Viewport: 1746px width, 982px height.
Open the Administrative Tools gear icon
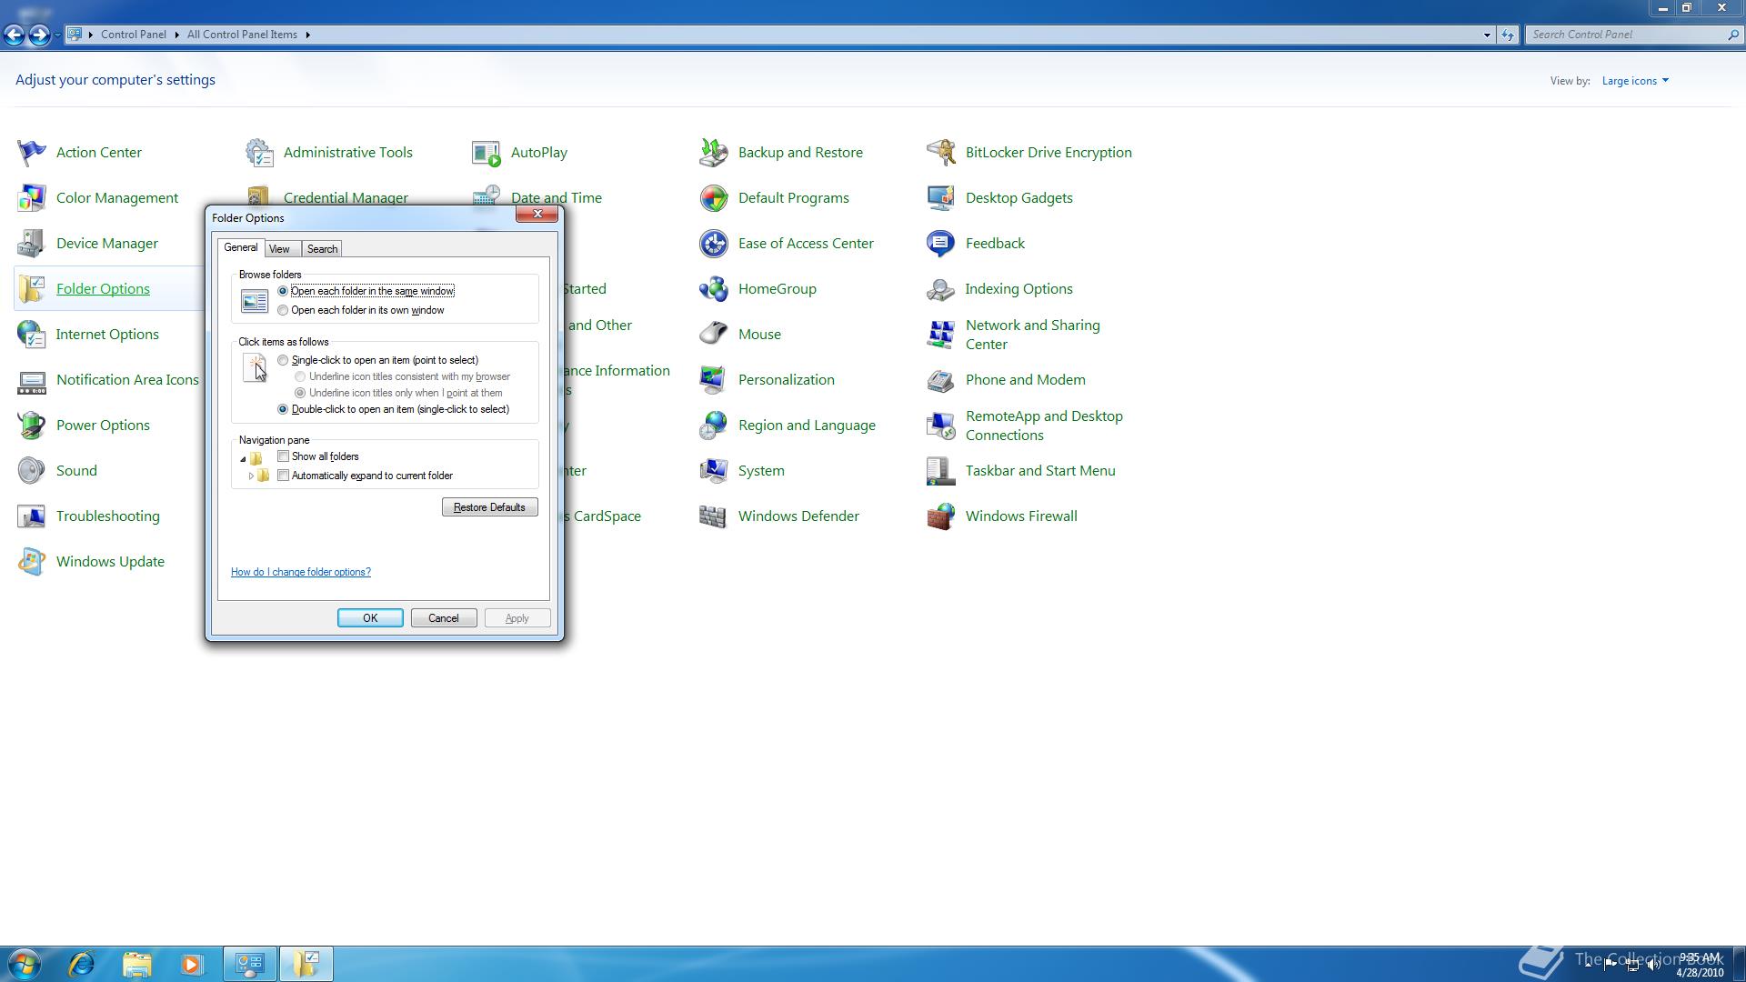click(259, 152)
